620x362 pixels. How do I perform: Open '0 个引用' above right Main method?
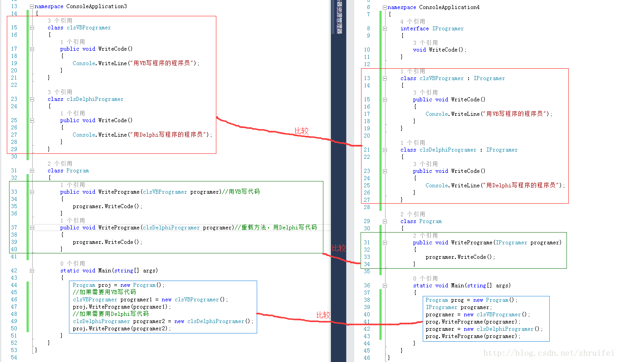[x=425, y=278]
